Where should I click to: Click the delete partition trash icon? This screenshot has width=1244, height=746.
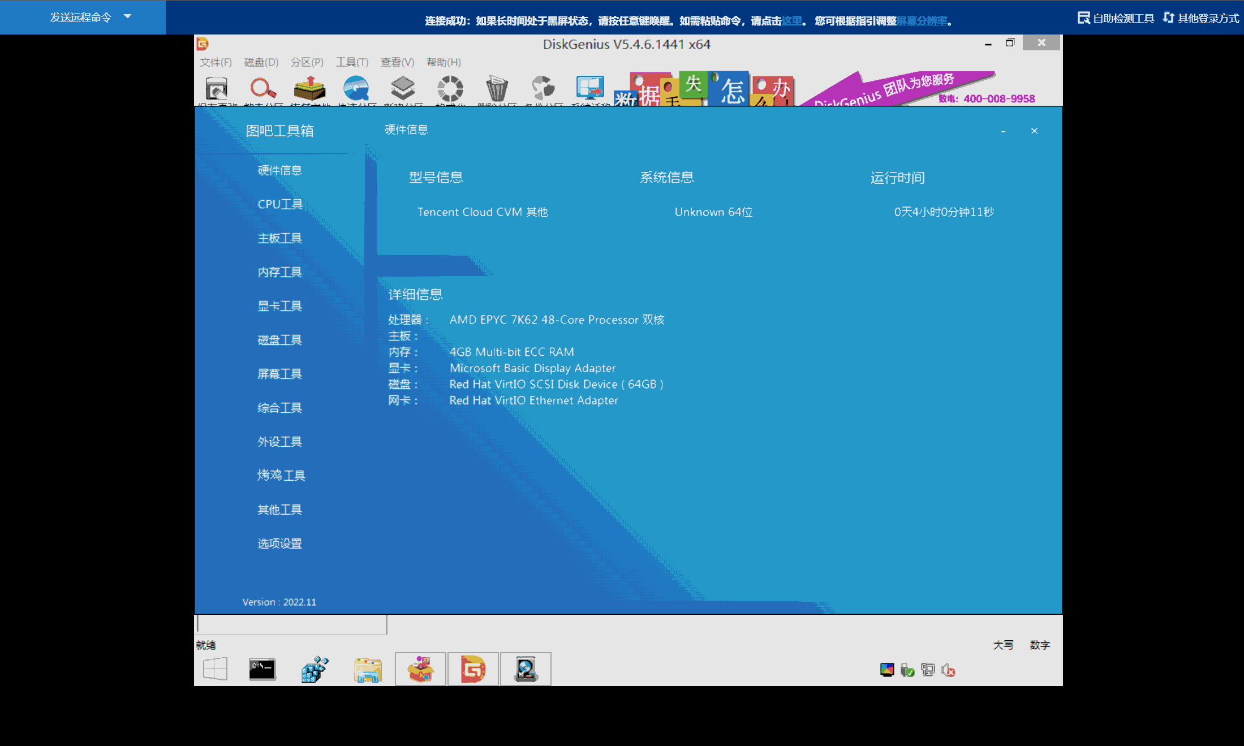pyautogui.click(x=497, y=89)
